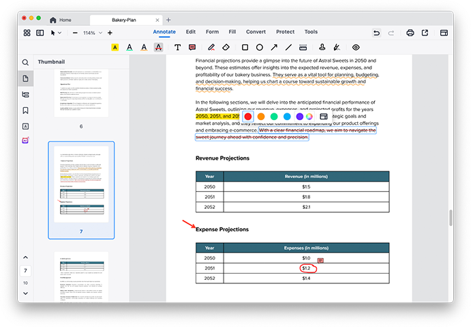The height and width of the screenshot is (327, 471).
Task: Print the document
Action: (x=410, y=33)
